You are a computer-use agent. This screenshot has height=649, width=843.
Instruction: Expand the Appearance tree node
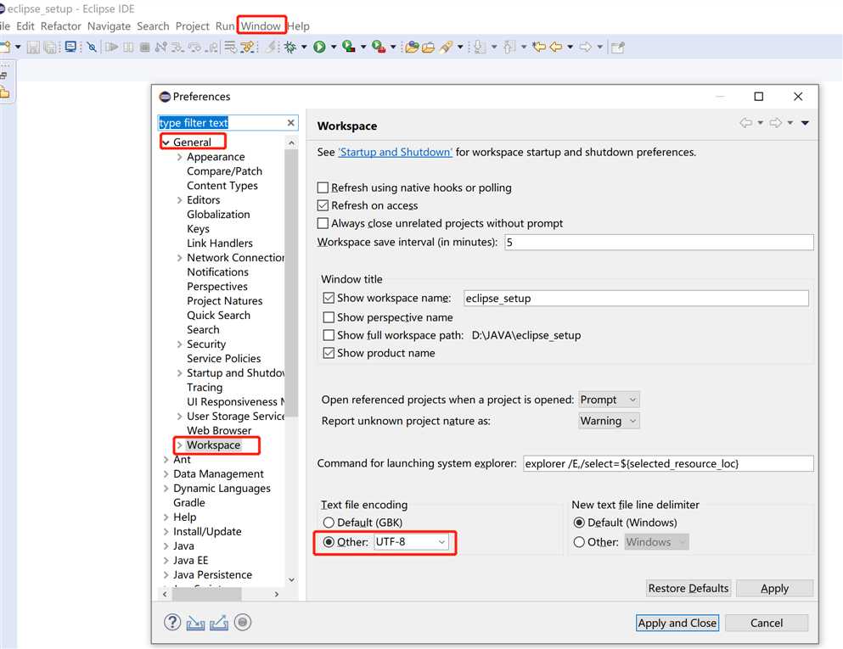[180, 157]
